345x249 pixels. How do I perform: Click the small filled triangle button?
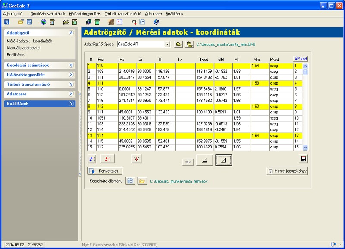coord(204,160)
